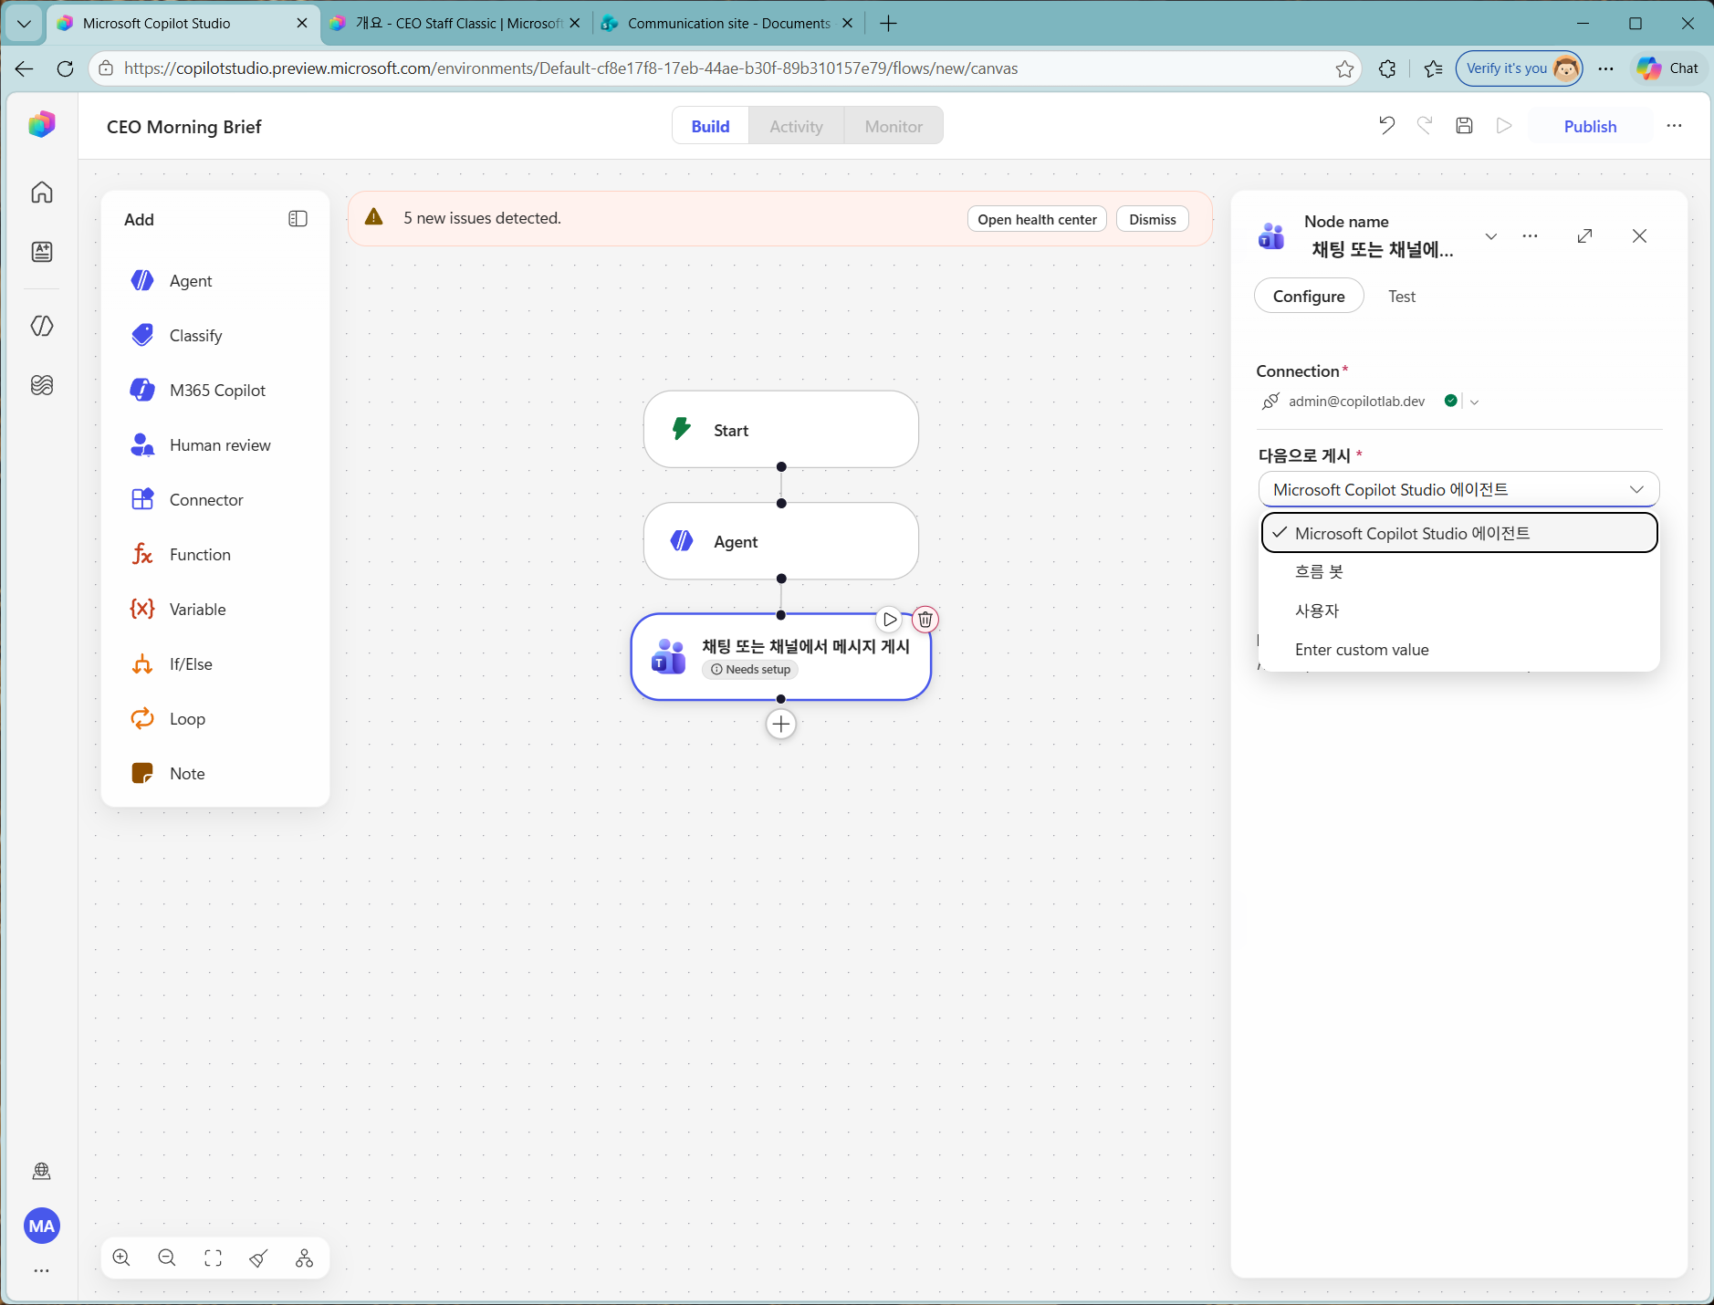Switch to the Monitor tab
This screenshot has height=1305, width=1714.
tap(894, 126)
